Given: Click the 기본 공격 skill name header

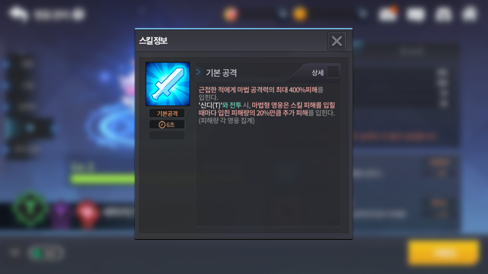Looking at the screenshot, I should coord(221,73).
